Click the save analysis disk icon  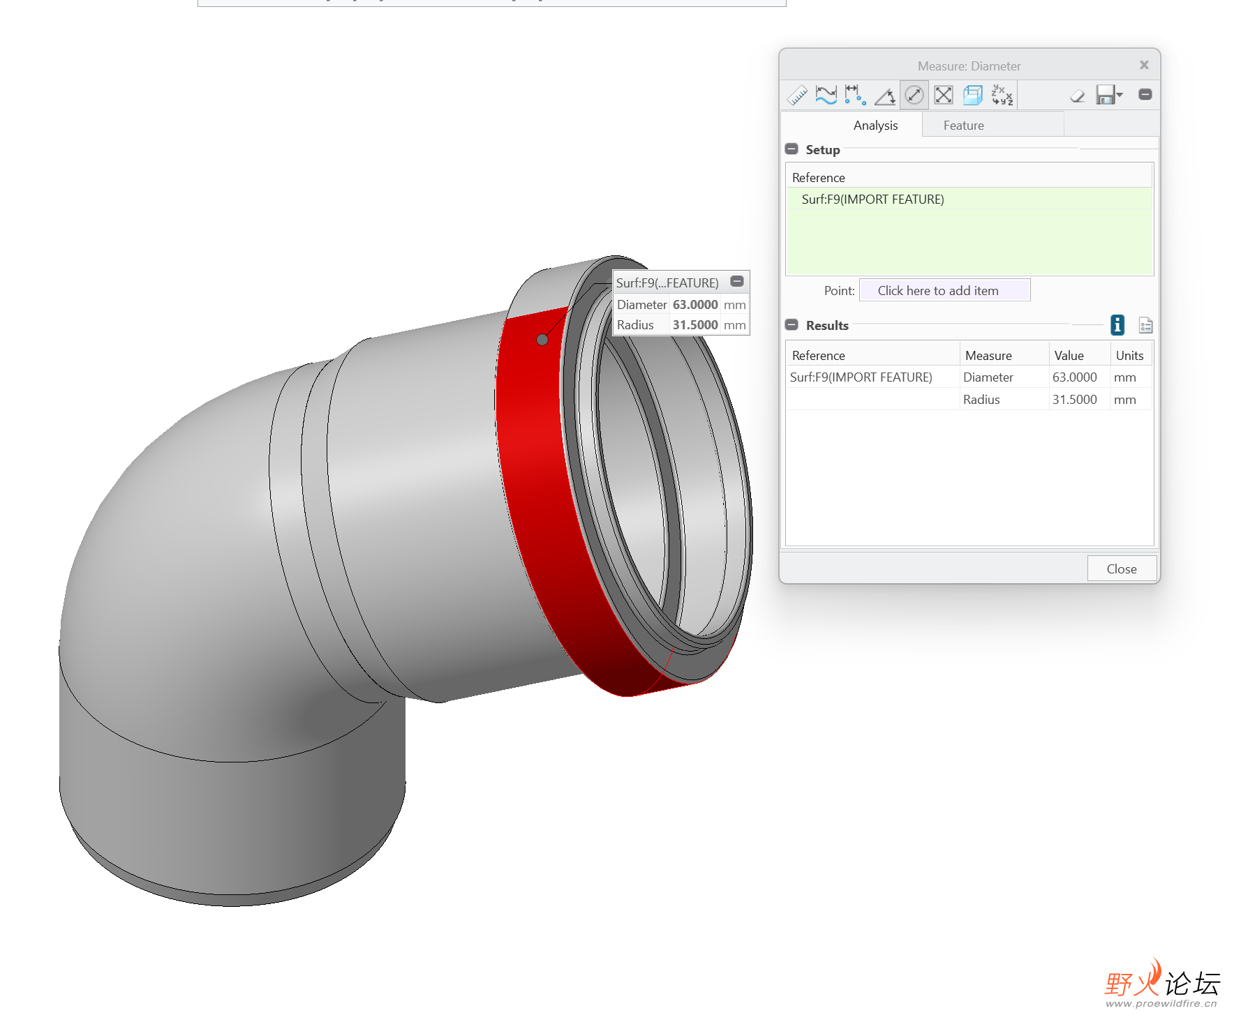click(1105, 95)
